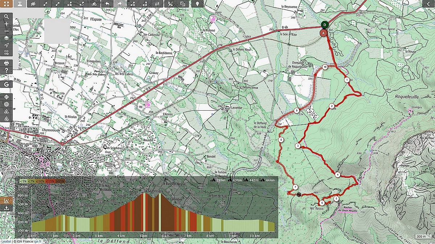This screenshot has height=244, width=435.
Task: Open the Leaflet attribution link
Action: 6,241
